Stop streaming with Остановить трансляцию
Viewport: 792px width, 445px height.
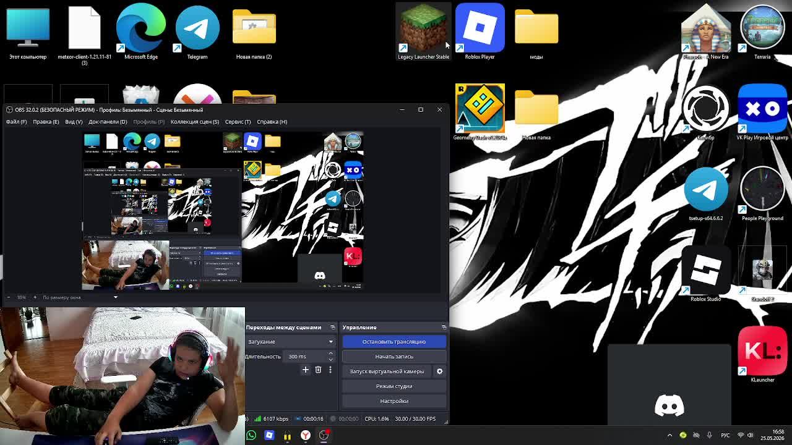click(x=394, y=342)
